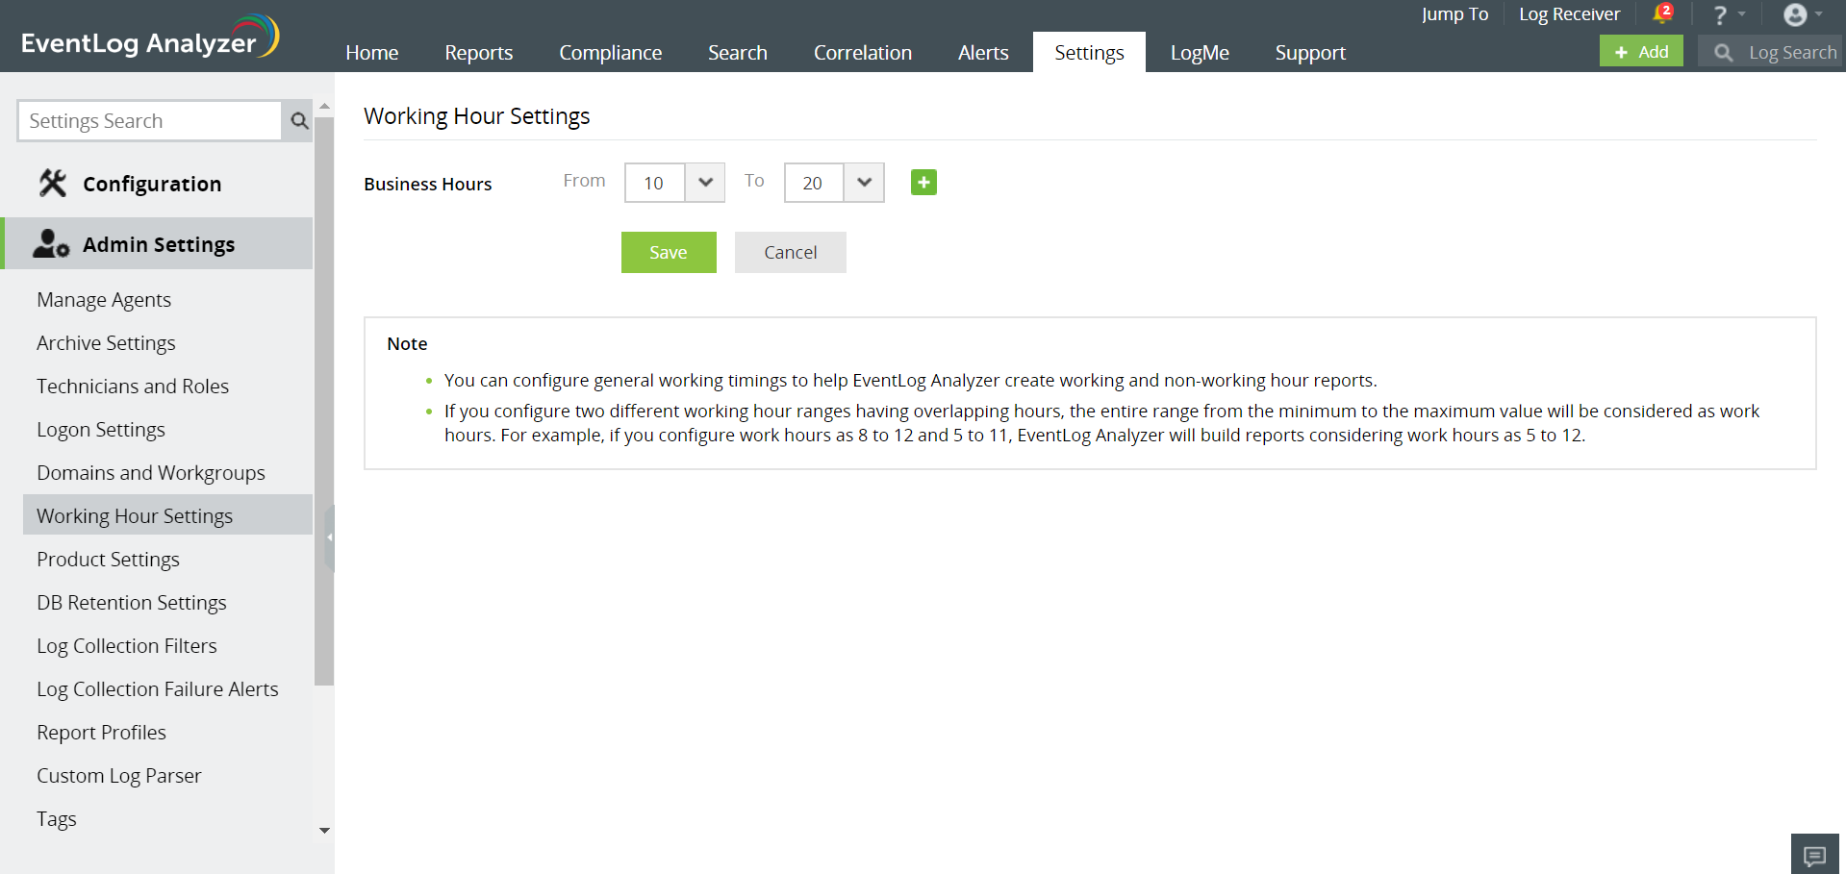Select the Settings tab
The width and height of the screenshot is (1846, 874).
click(x=1089, y=53)
